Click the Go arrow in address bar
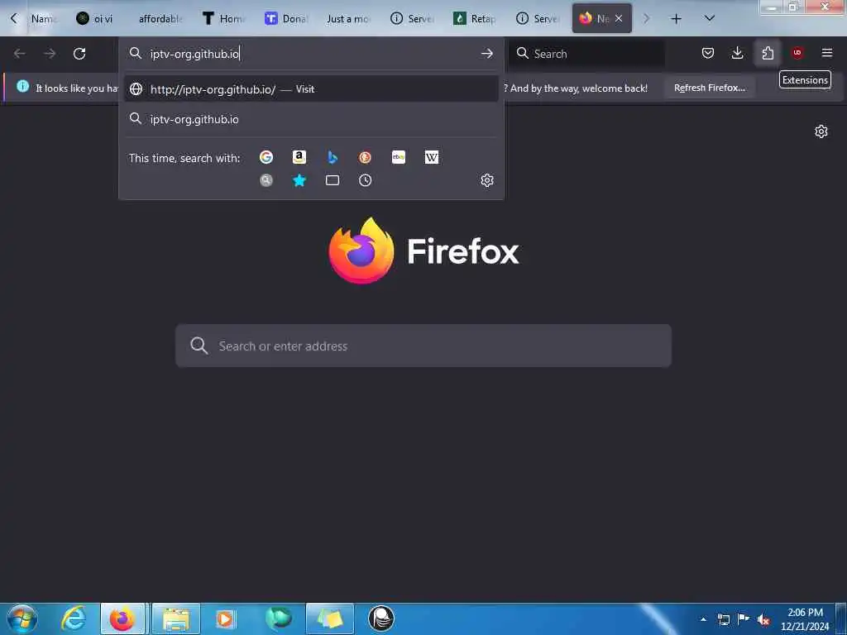 486,54
